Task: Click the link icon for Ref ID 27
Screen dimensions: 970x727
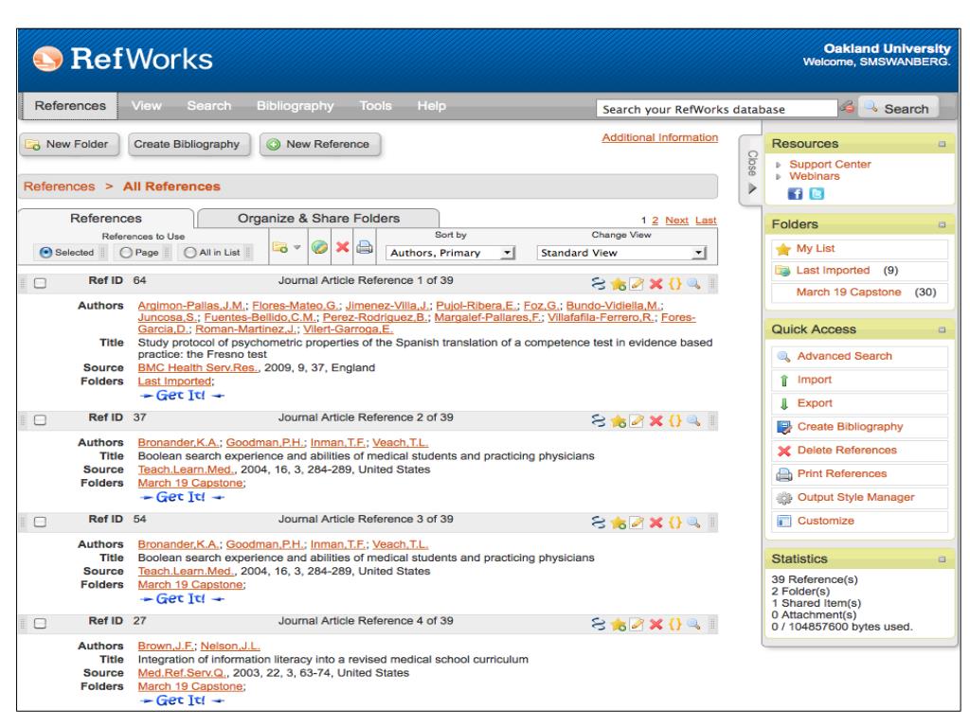Action: coord(599,624)
